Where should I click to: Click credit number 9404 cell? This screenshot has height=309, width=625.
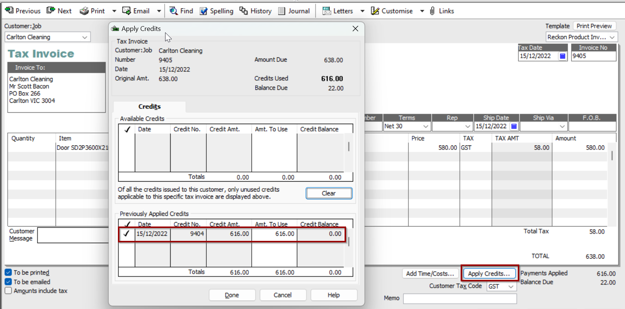click(188, 234)
